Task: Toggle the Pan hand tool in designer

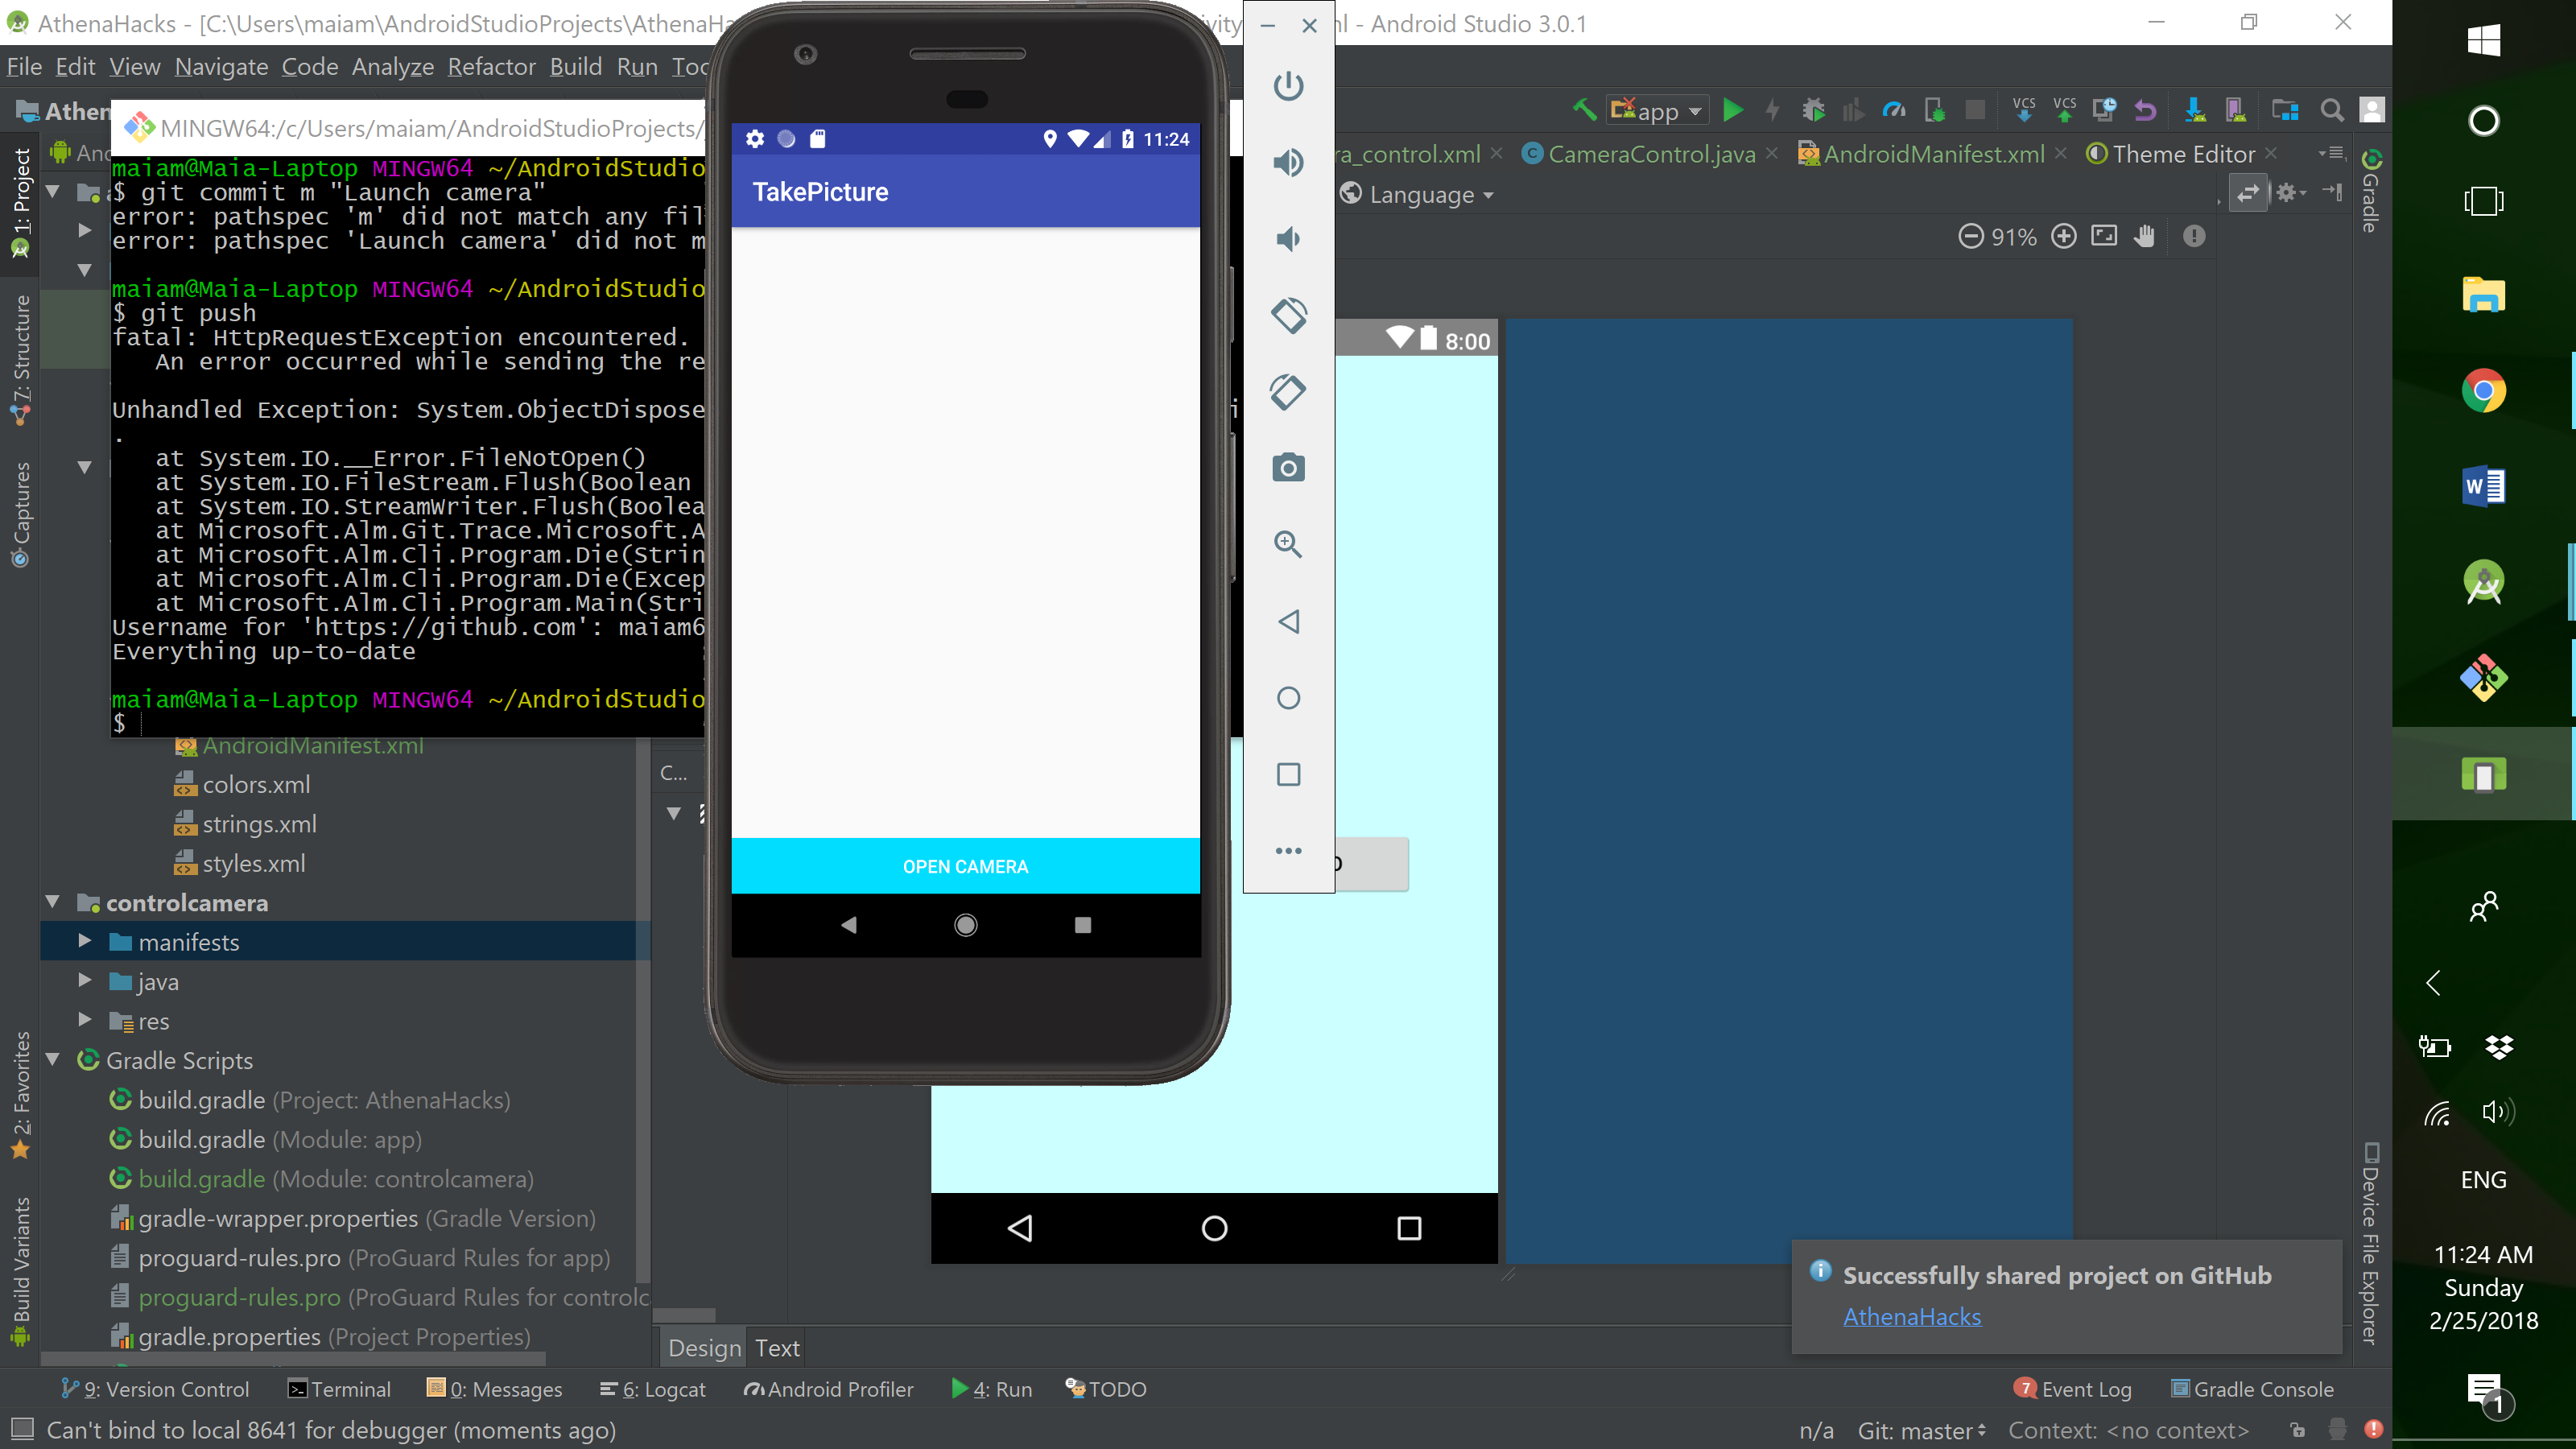Action: 2143,236
